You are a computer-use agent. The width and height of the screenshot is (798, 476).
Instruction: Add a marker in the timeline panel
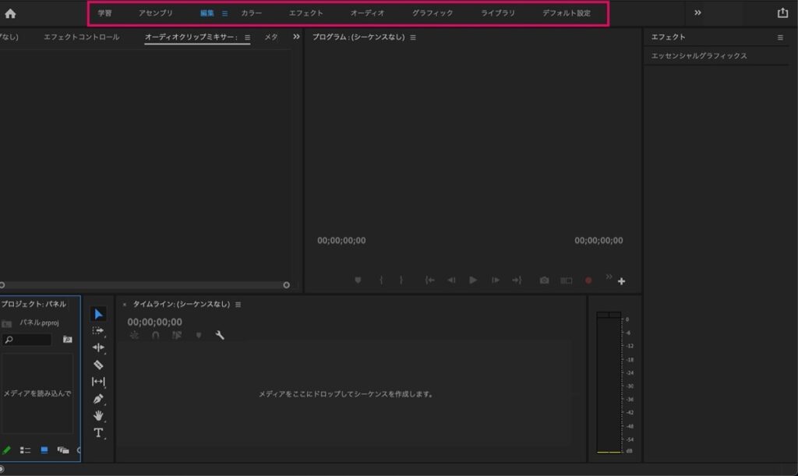click(x=199, y=335)
